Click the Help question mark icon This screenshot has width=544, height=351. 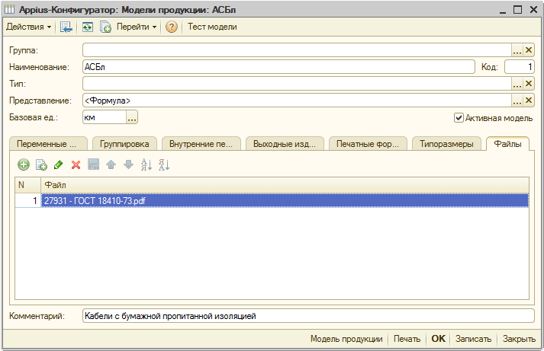(x=172, y=27)
